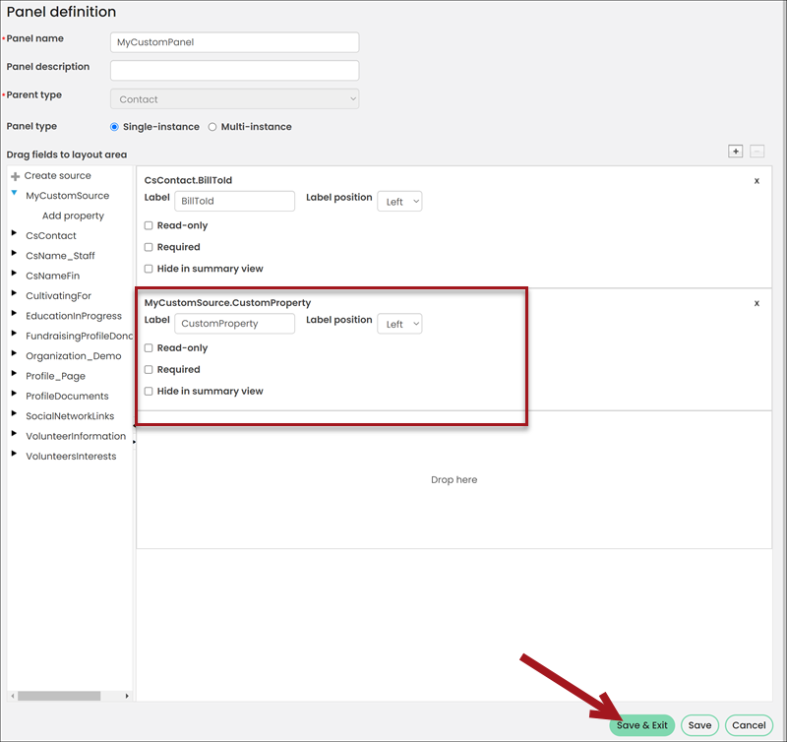Open the Parent type Contact dropdown
The height and width of the screenshot is (742, 787).
(234, 98)
